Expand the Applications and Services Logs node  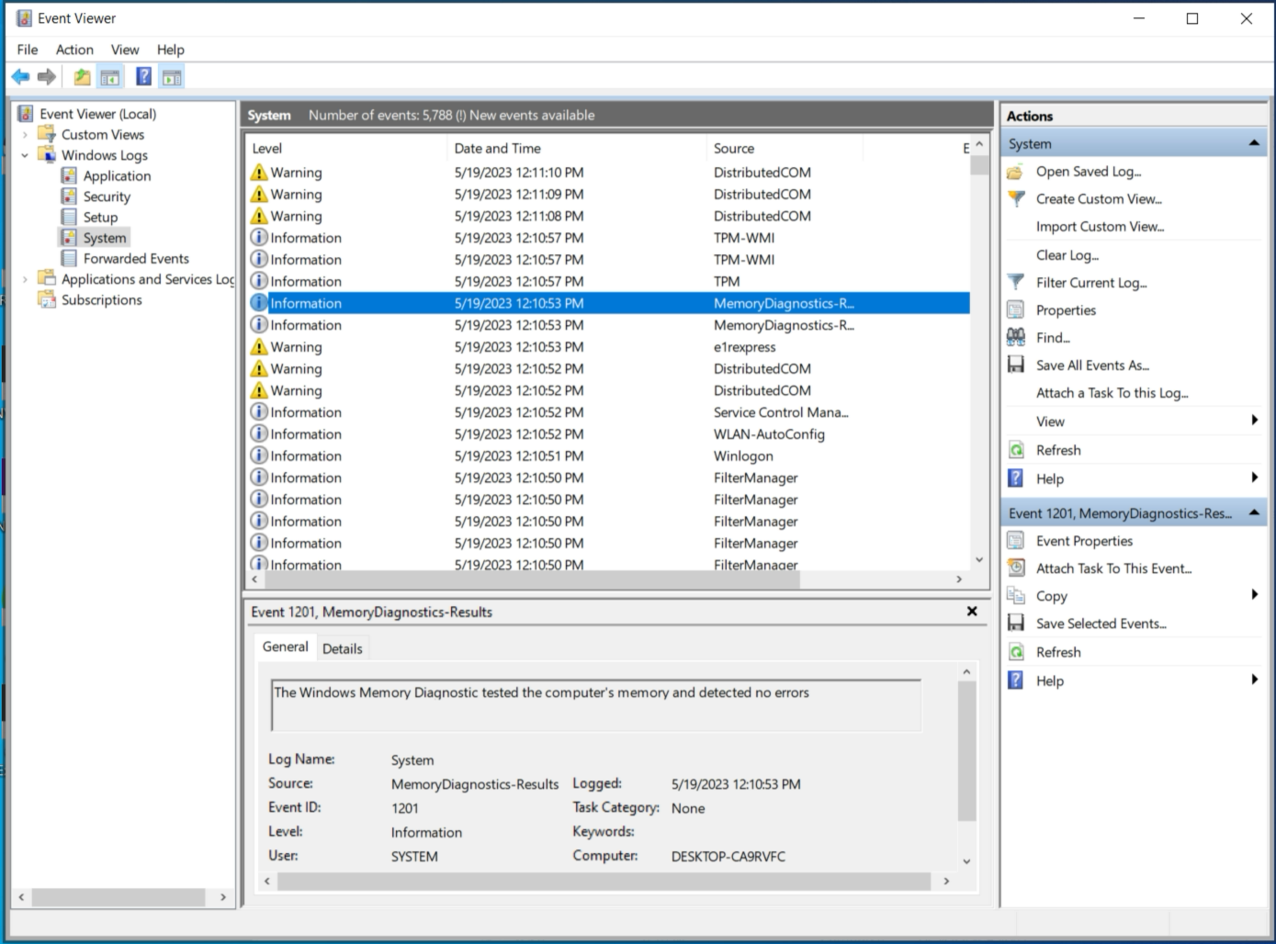click(23, 279)
